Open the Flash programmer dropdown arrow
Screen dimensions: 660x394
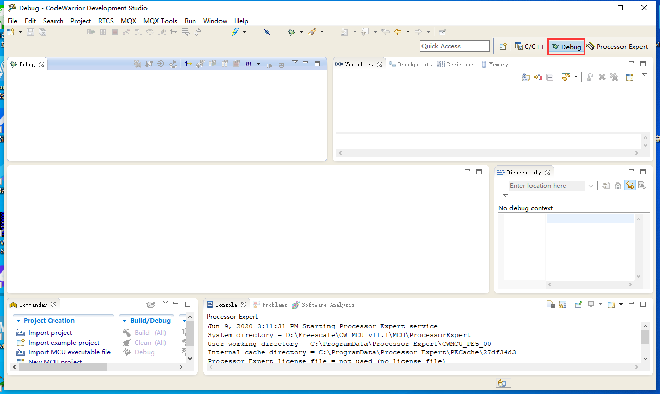244,32
